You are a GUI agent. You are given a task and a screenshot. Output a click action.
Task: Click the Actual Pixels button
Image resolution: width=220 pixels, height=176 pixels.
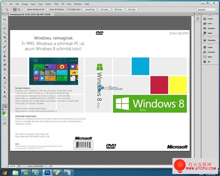[x=90, y=10]
